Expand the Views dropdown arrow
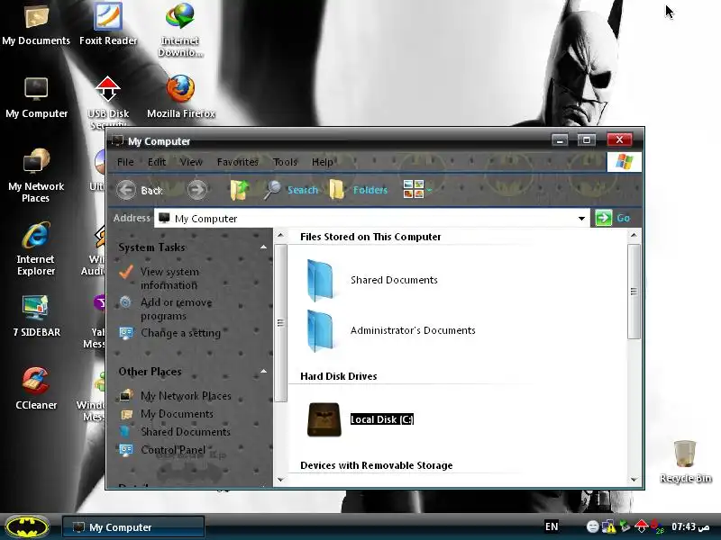This screenshot has height=540, width=721. click(x=430, y=190)
